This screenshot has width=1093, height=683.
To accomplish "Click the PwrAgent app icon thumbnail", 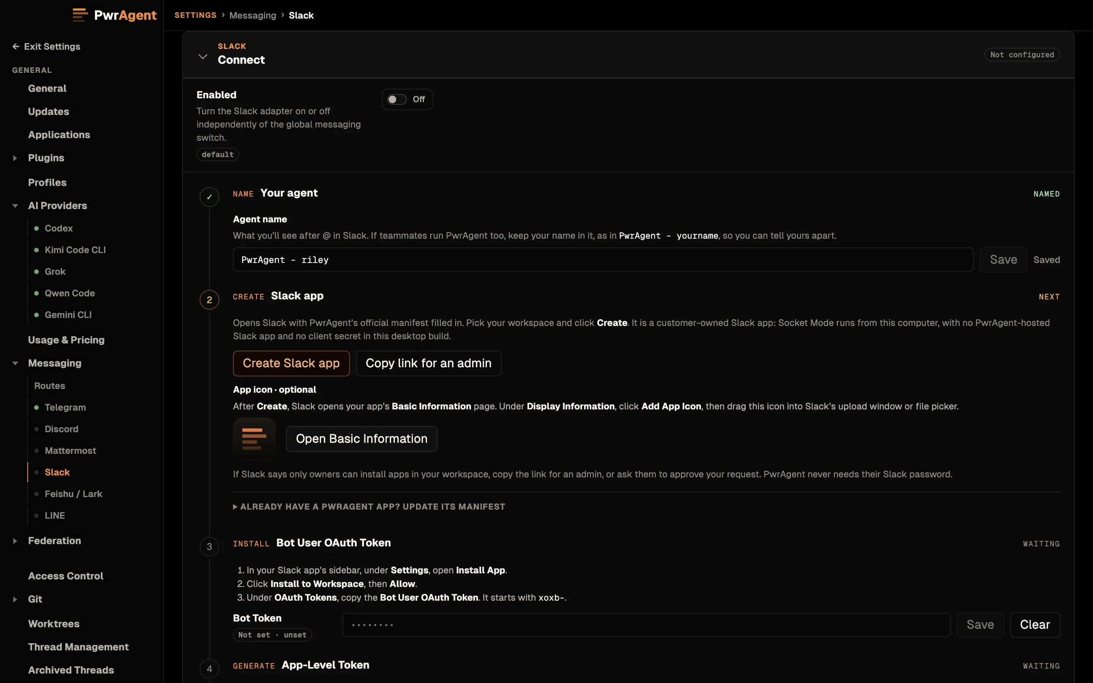I will [254, 439].
